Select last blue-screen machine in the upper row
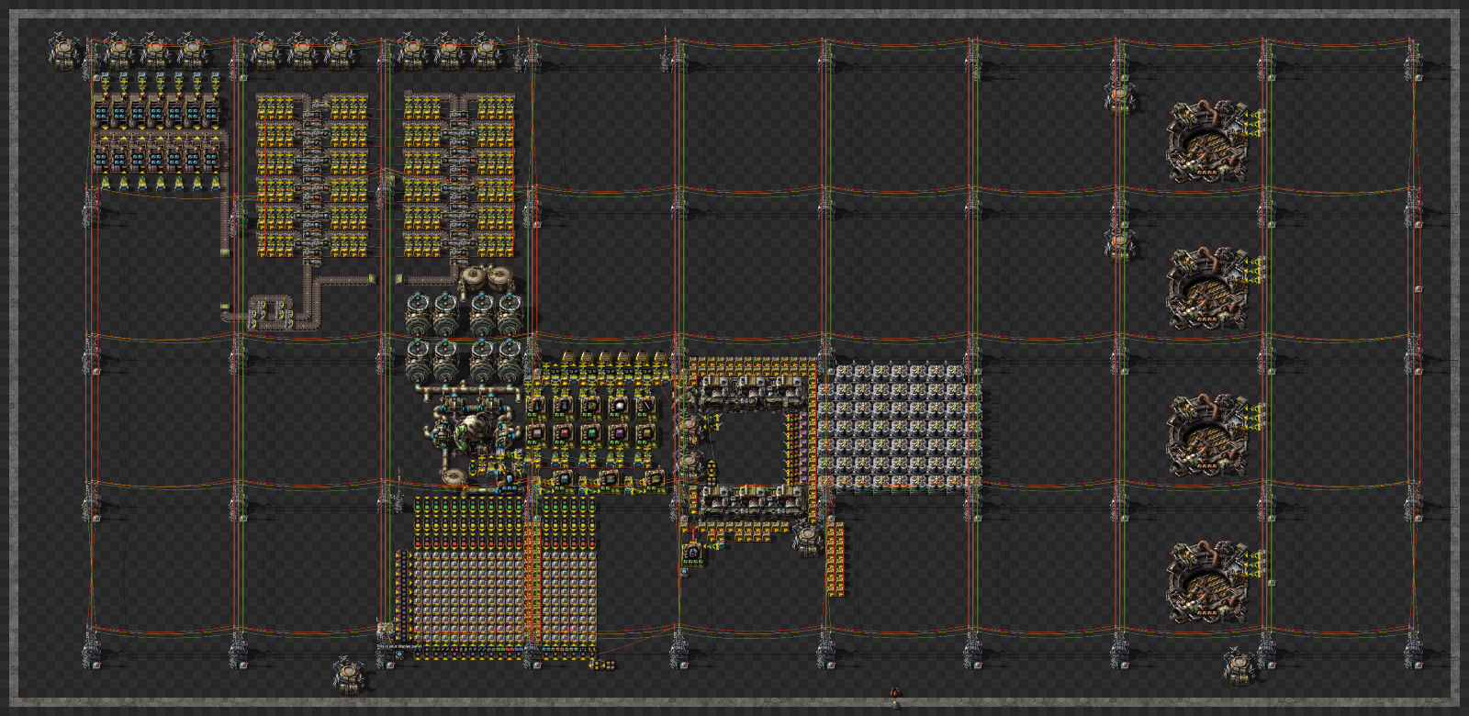The width and height of the screenshot is (1469, 716). click(x=211, y=113)
